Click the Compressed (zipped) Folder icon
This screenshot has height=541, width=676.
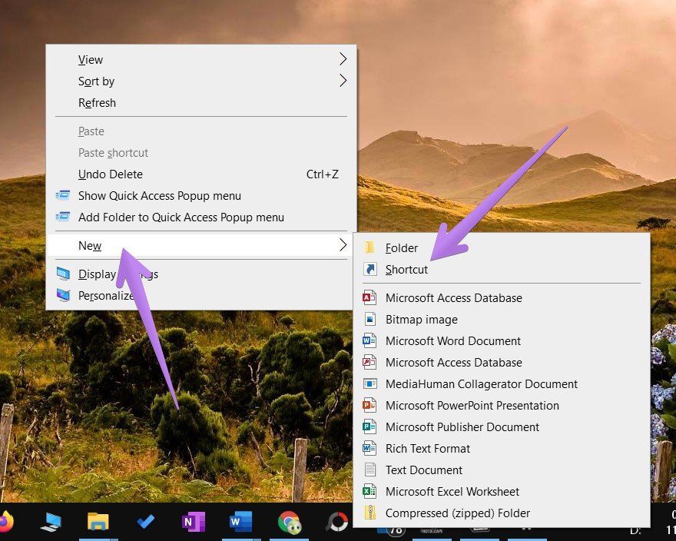pos(370,513)
